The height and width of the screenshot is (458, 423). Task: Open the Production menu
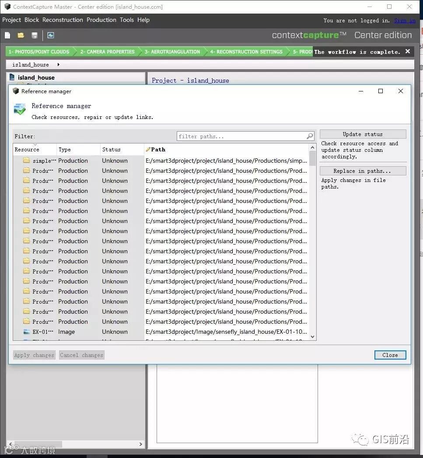(x=101, y=20)
